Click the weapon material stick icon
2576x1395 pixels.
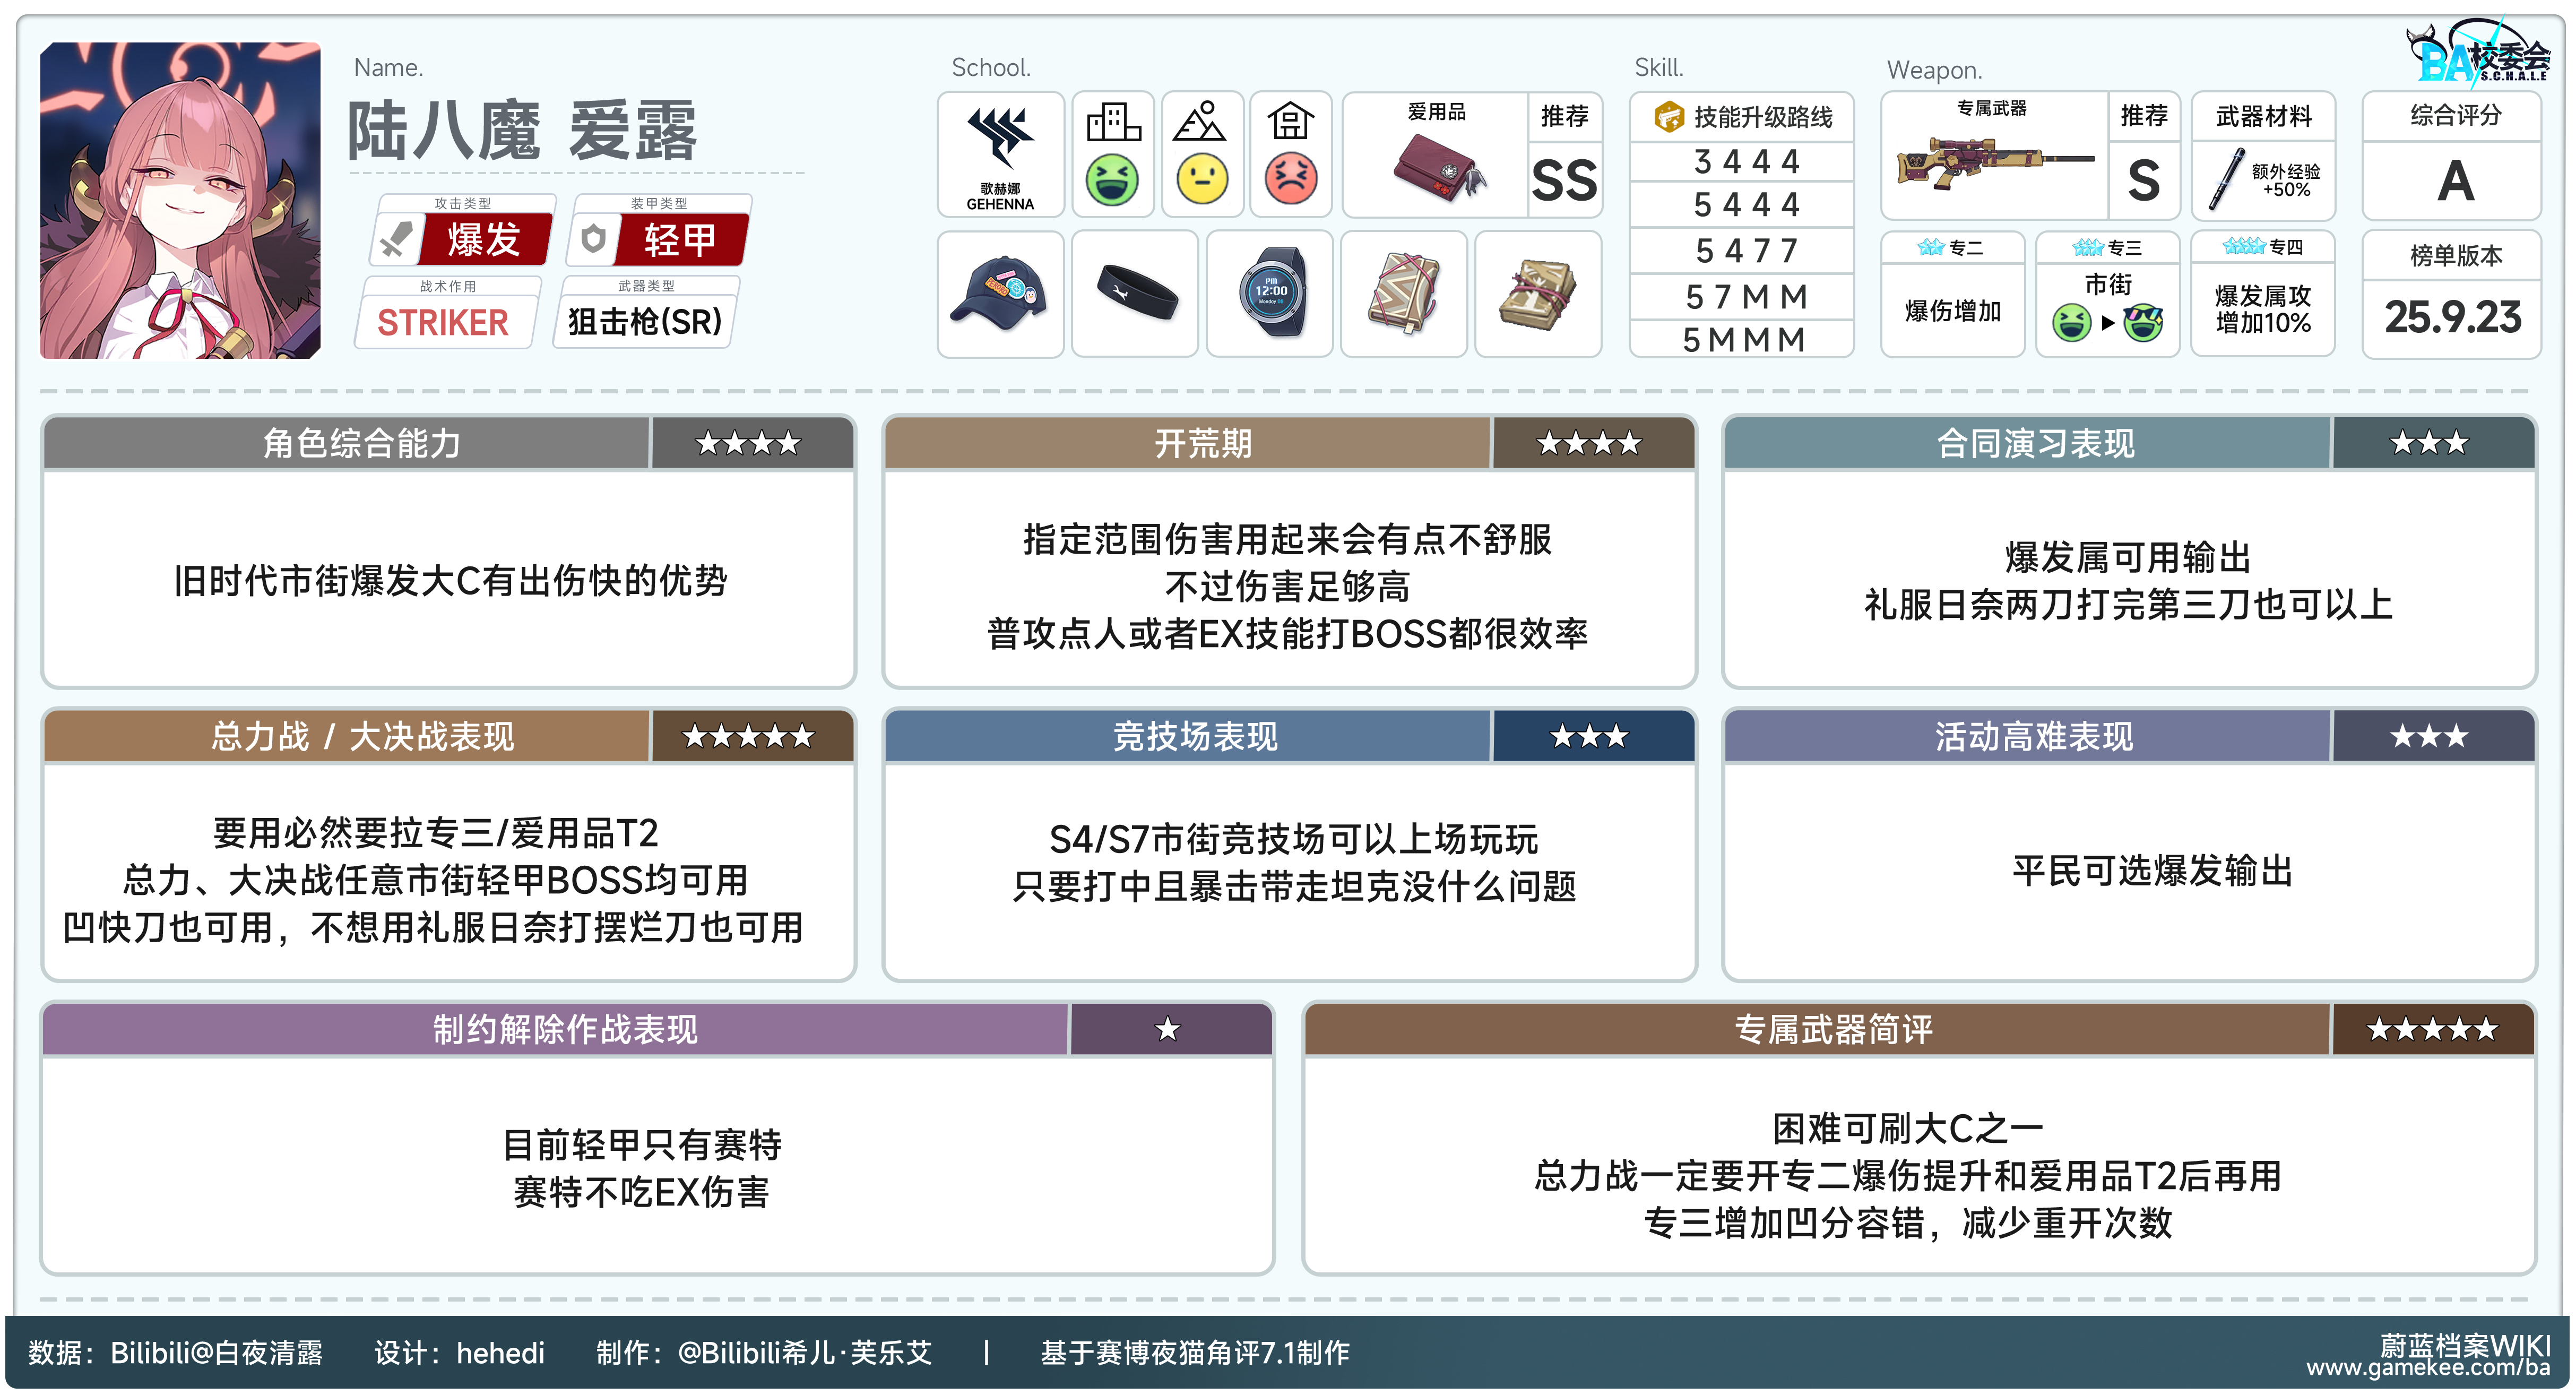click(x=2227, y=179)
